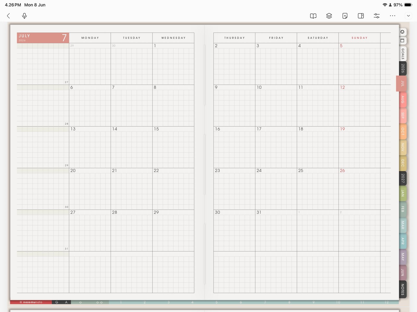417x312 pixels.
Task: Select Sunday date 19
Action: (x=342, y=129)
